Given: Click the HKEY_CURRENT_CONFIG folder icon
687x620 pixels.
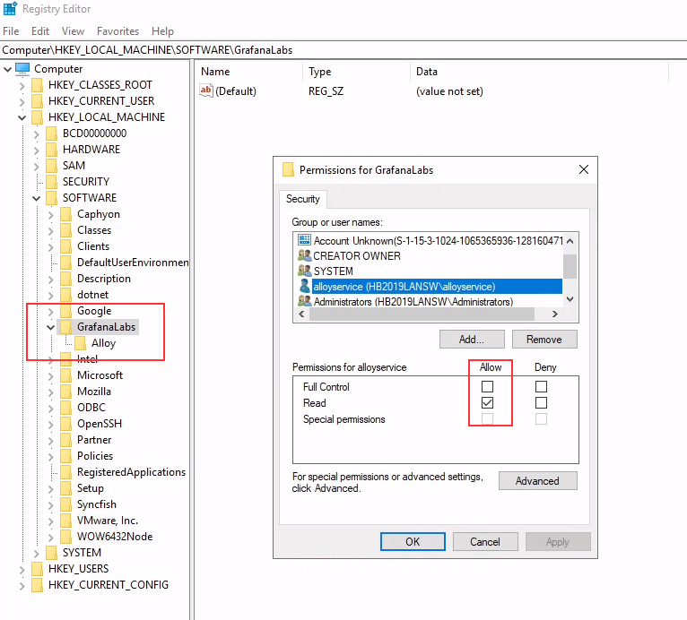Looking at the screenshot, I should coord(38,585).
